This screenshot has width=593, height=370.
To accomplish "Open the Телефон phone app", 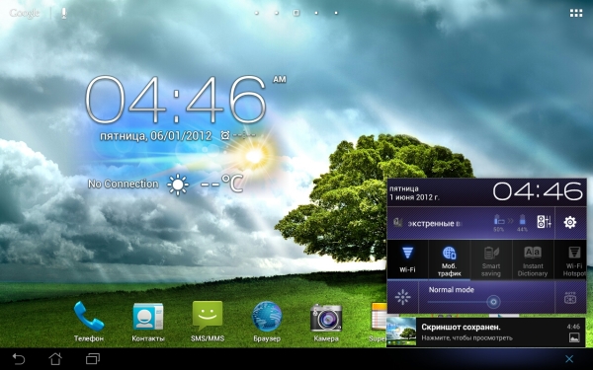I will (x=89, y=321).
